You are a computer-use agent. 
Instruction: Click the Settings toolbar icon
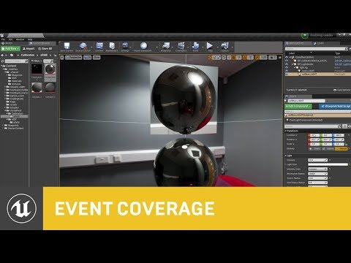pyautogui.click(x=125, y=46)
